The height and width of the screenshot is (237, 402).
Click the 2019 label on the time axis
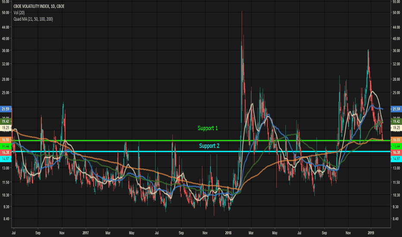click(371, 233)
